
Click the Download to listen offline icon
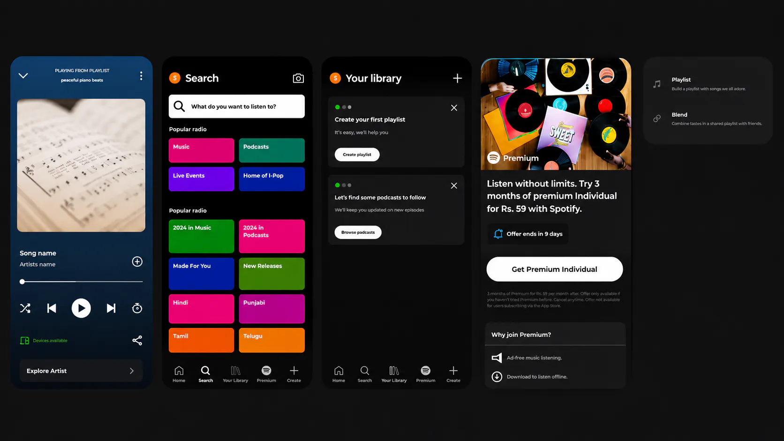tap(497, 376)
